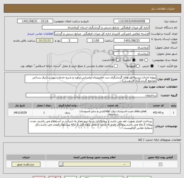The image size is (184, 178).
Task: Click the ردیف column header in services table
Action: pos(173,105)
